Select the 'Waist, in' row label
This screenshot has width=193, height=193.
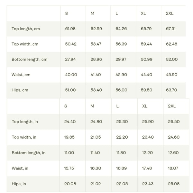pos(20,168)
